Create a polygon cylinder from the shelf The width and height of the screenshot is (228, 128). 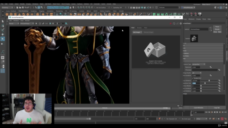click(x=15, y=14)
